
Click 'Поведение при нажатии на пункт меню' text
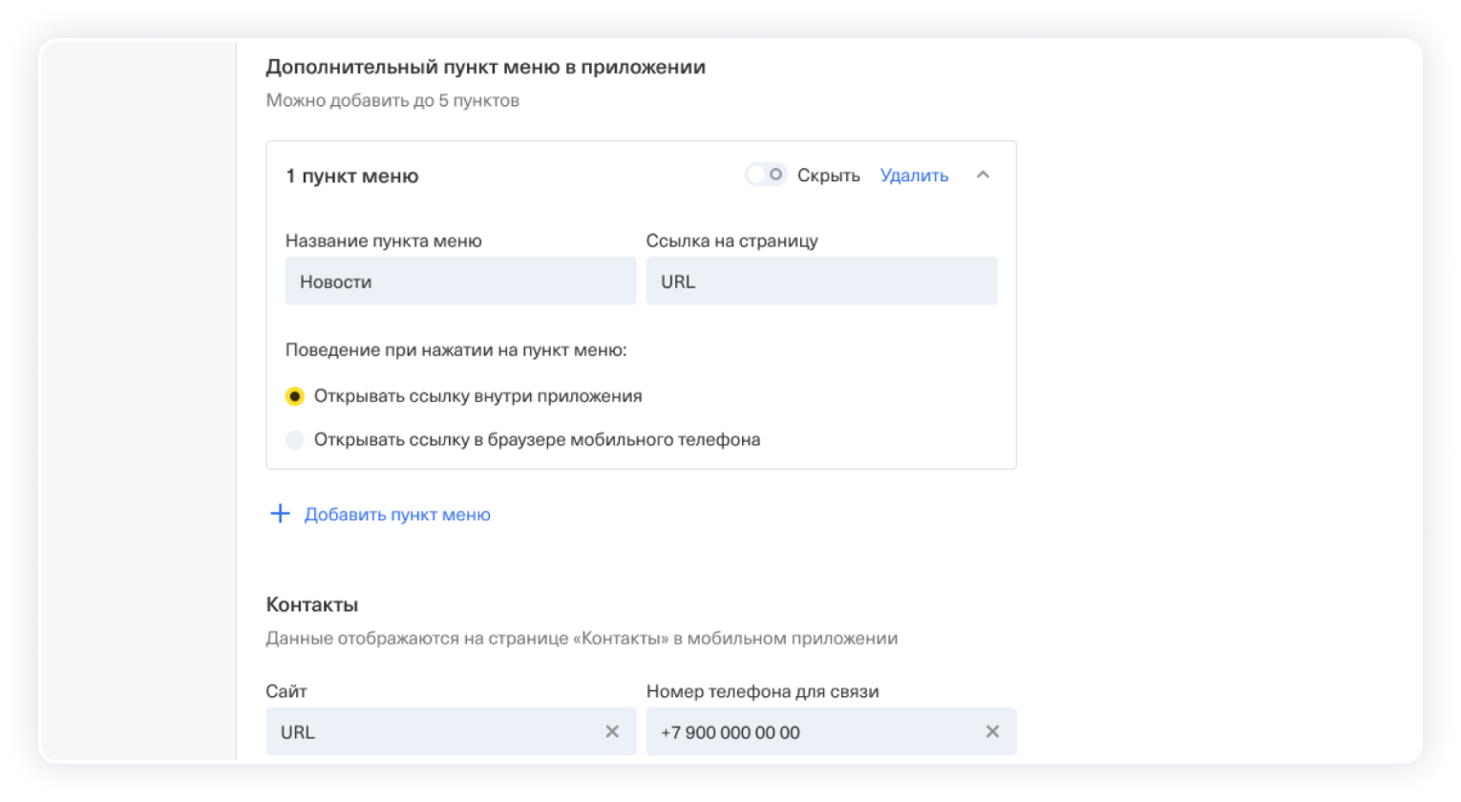tap(455, 350)
